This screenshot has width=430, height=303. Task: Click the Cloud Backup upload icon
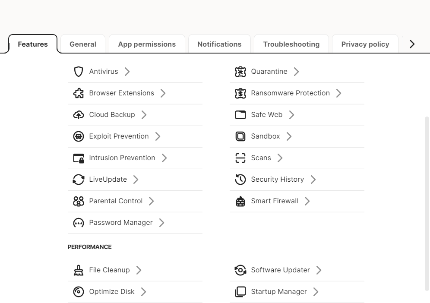pyautogui.click(x=78, y=115)
